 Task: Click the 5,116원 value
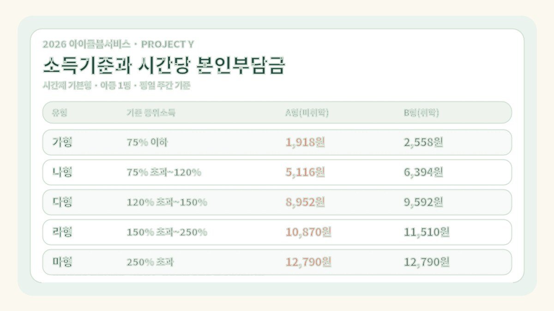[x=305, y=172]
